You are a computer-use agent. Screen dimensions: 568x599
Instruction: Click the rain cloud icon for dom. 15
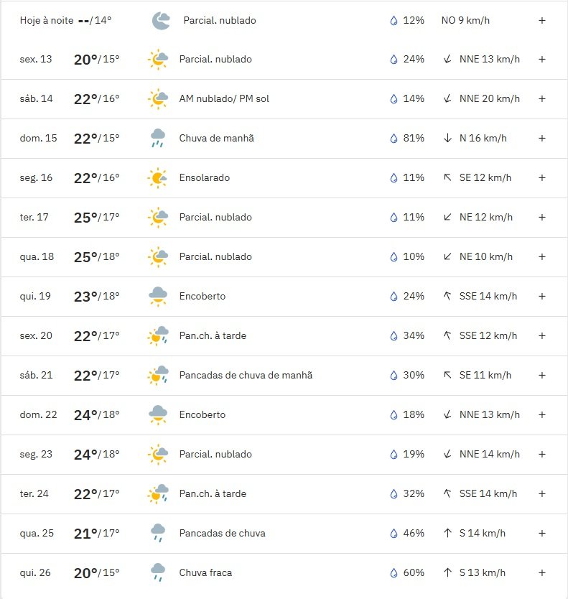158,138
